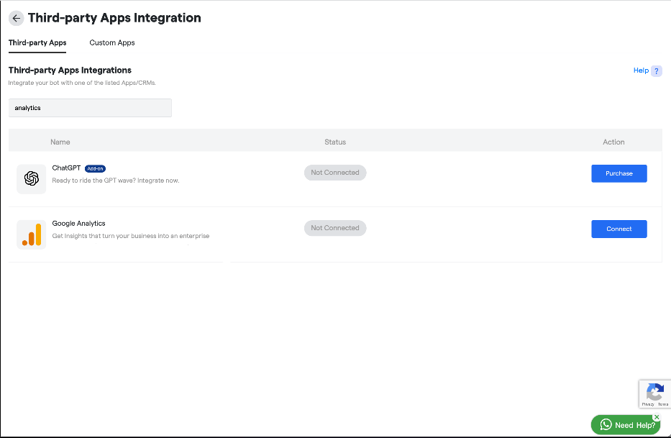Click the ChatGPT logo icon
Image resolution: width=671 pixels, height=438 pixels.
tap(31, 178)
